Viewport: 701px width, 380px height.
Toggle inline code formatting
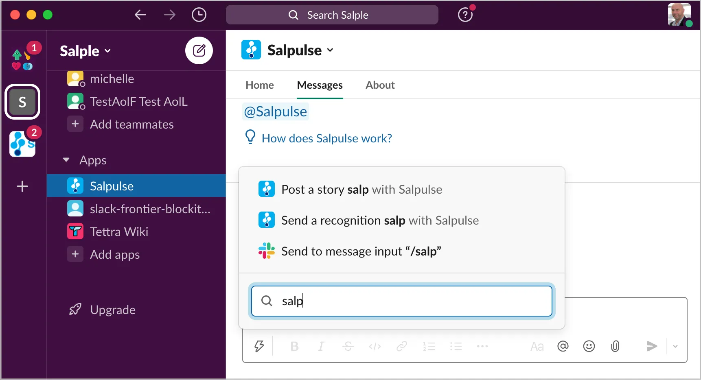click(x=375, y=346)
